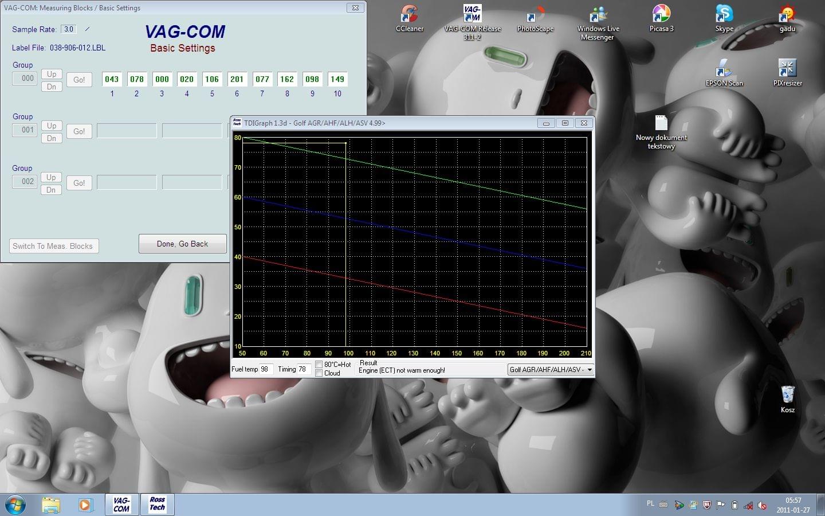
Task: Select Nowy dokument tekstowy file icon
Action: 661,132
